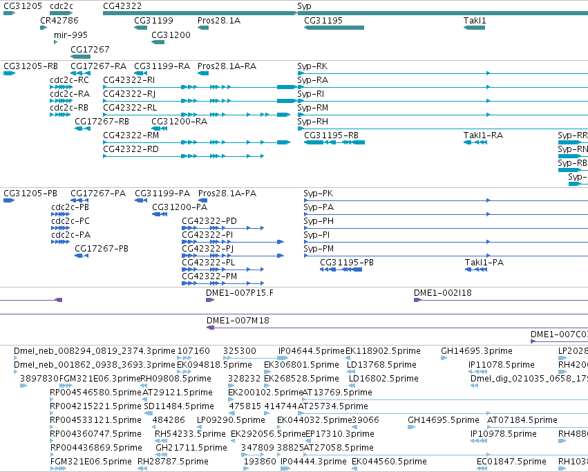Image resolution: width=588 pixels, height=472 pixels.
Task: Select the cdc2c gene feature
Action: tap(61, 13)
